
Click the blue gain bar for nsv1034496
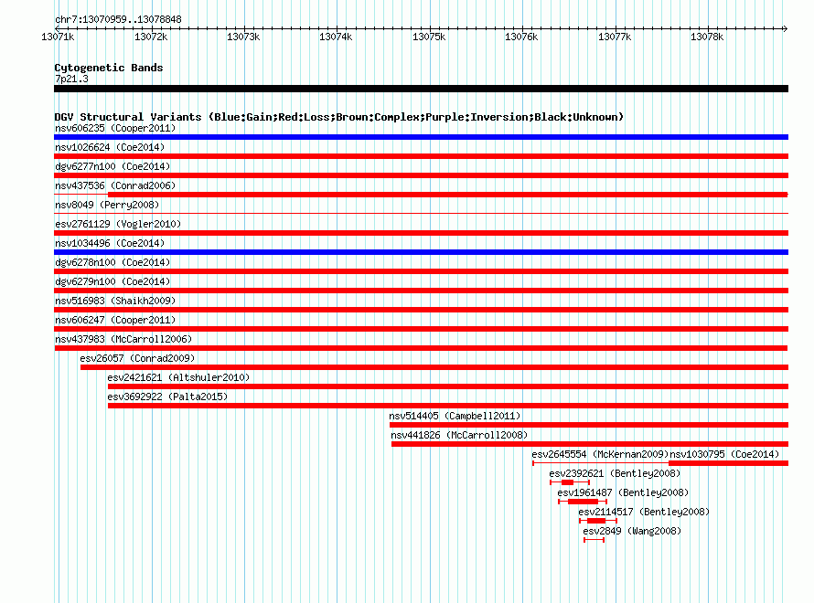pos(421,252)
